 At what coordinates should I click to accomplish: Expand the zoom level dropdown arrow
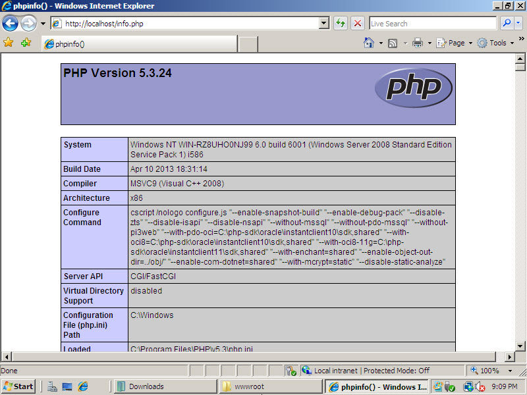pos(510,371)
